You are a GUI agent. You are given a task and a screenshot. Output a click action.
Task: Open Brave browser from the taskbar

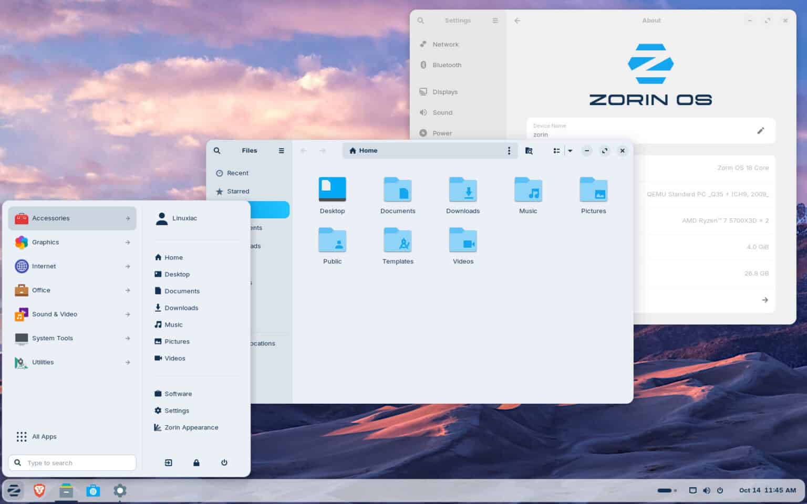pyautogui.click(x=39, y=490)
